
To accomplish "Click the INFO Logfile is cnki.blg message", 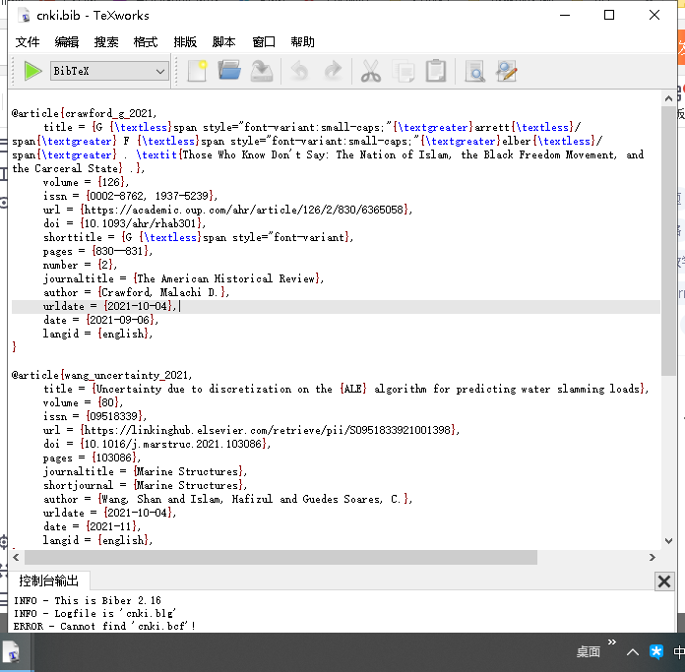I will pyautogui.click(x=94, y=614).
